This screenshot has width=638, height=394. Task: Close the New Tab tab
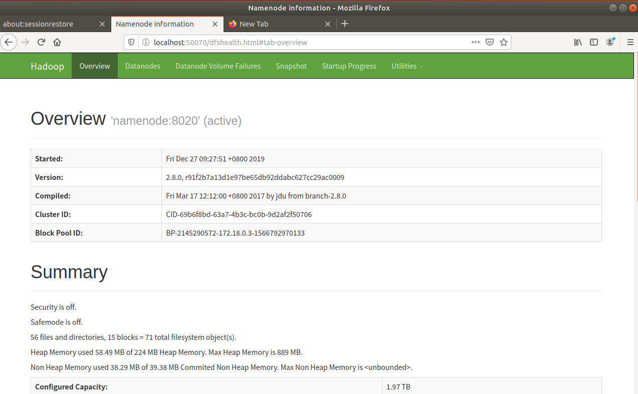(x=328, y=24)
